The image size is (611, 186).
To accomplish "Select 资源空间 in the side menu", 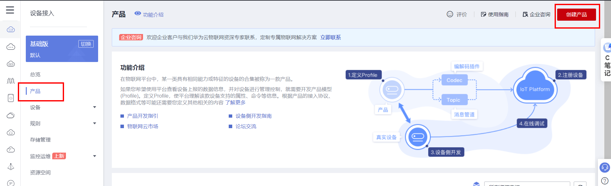I will (x=40, y=173).
